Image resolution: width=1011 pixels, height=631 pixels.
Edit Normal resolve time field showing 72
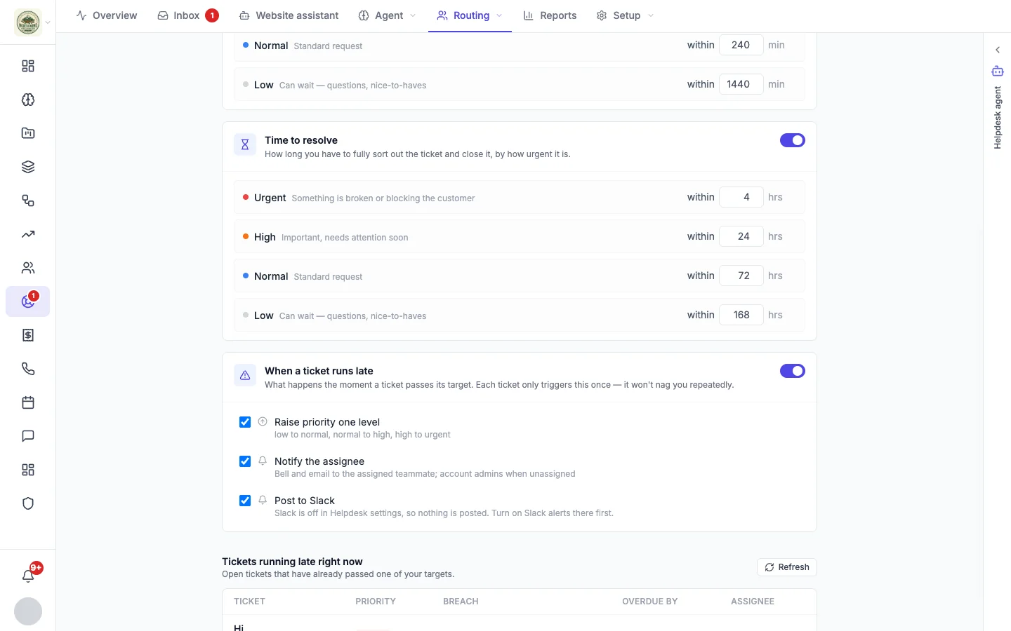pos(741,276)
